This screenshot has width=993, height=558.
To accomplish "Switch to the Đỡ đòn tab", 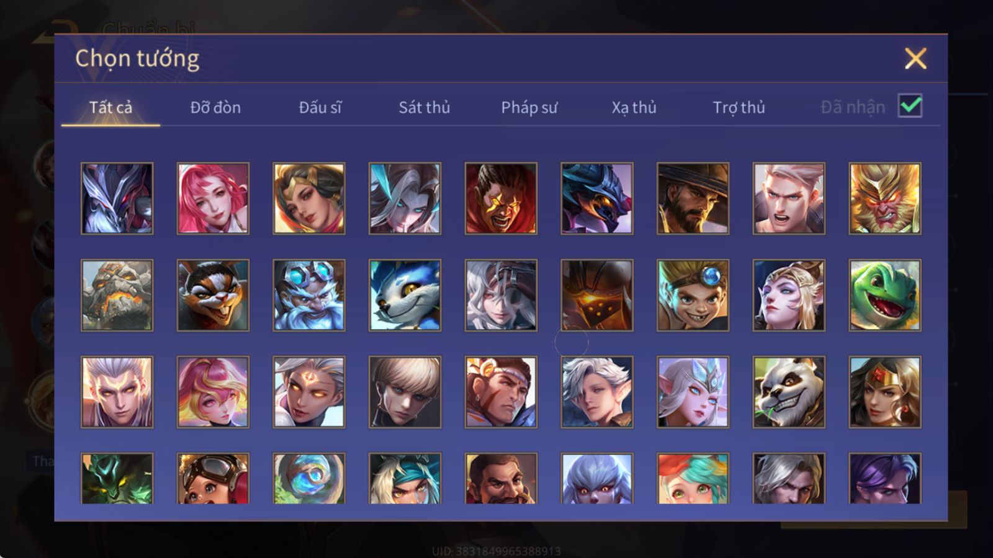I will (x=215, y=107).
